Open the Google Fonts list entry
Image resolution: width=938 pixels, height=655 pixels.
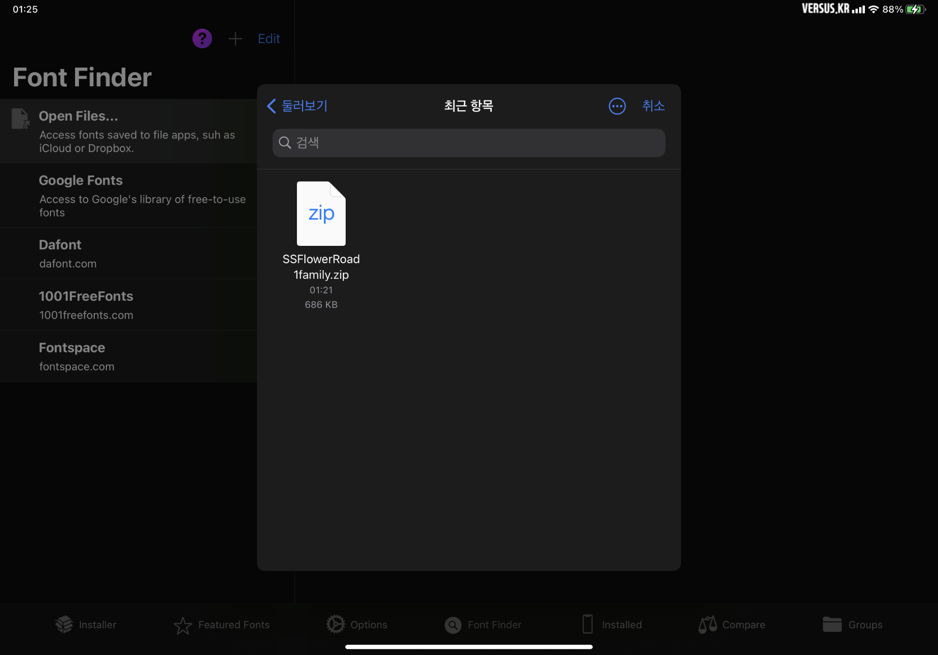click(x=128, y=196)
